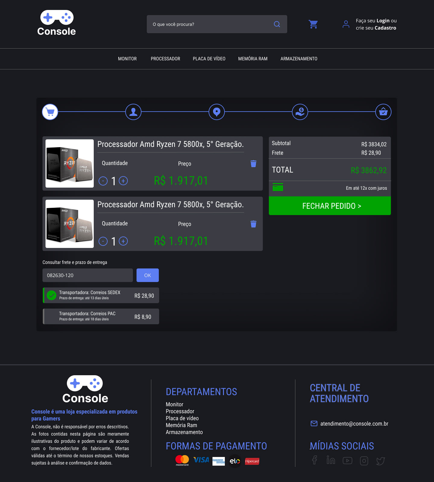434x482 pixels.
Task: Delete the first Ryzen 7 5800x item
Action: pyautogui.click(x=253, y=163)
